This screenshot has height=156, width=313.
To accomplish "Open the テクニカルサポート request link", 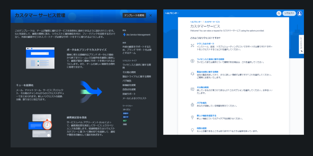I will click(205, 44).
